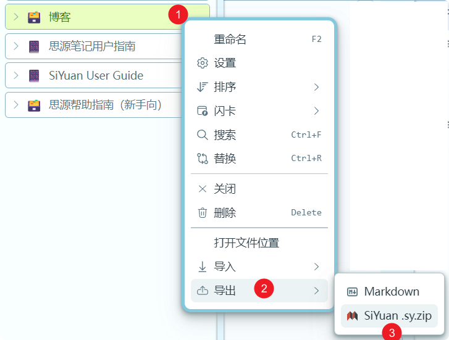449x340 pixels.
Task: Click the replace icon beside 替换
Action: point(203,158)
